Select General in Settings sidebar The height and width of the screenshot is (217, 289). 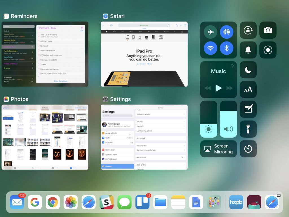117,166
